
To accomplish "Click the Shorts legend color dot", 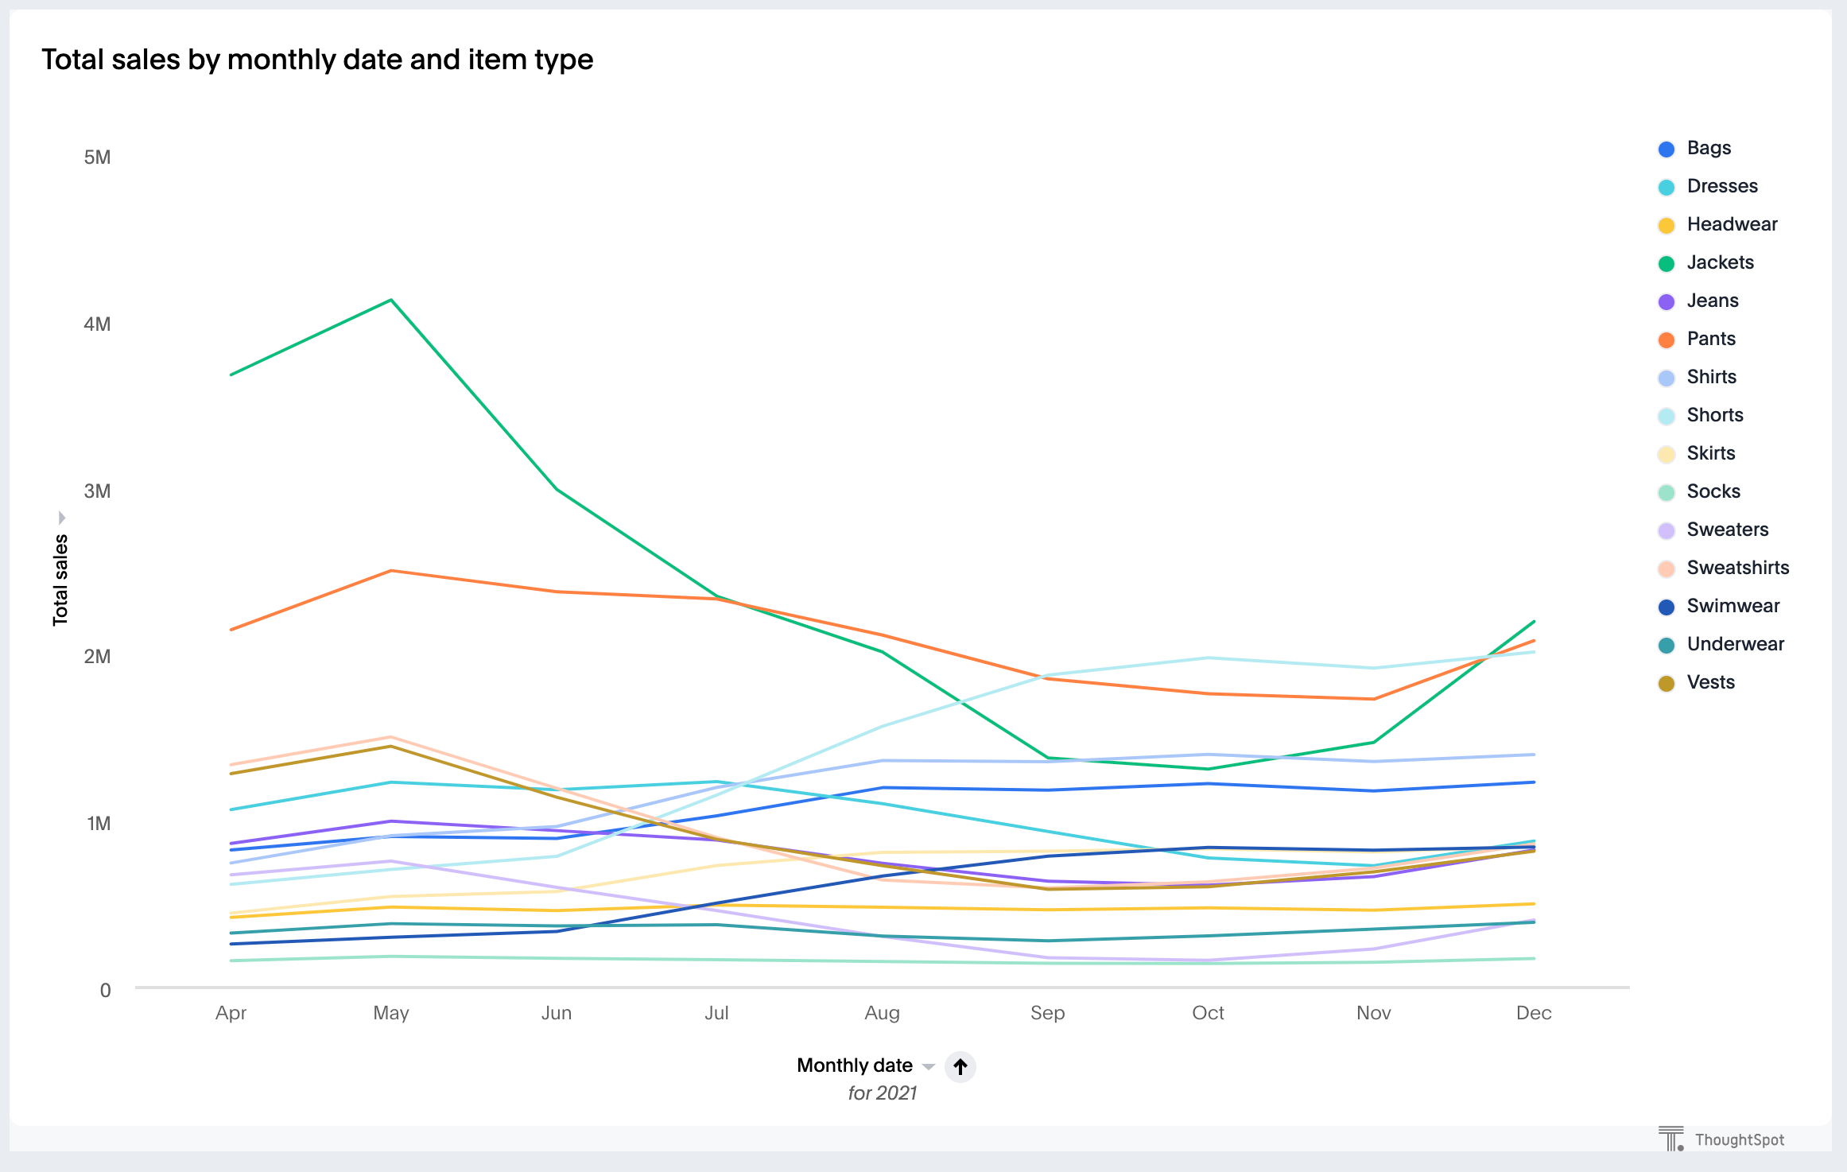I will [1667, 414].
